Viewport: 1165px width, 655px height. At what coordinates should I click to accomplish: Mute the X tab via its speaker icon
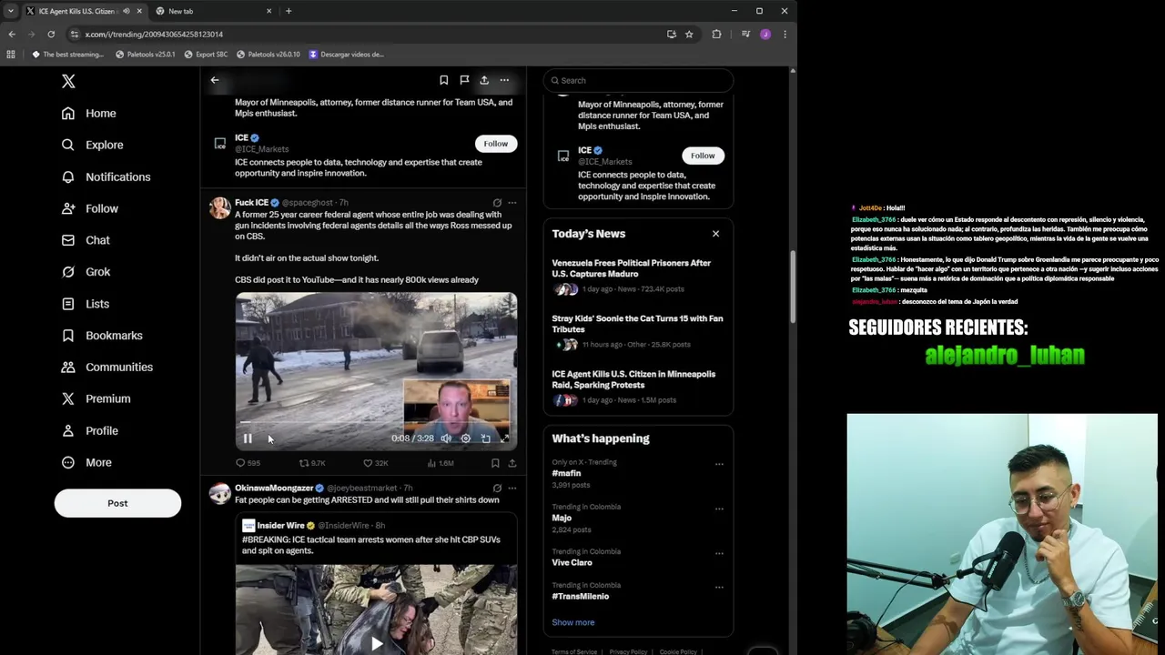coord(126,11)
